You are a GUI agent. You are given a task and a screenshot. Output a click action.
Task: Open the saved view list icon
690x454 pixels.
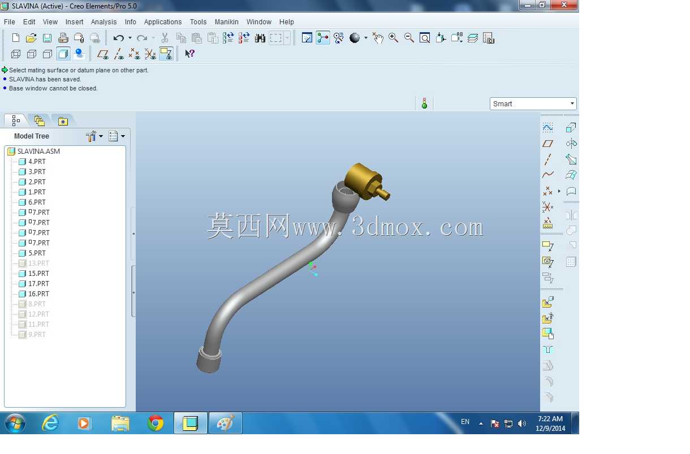457,38
